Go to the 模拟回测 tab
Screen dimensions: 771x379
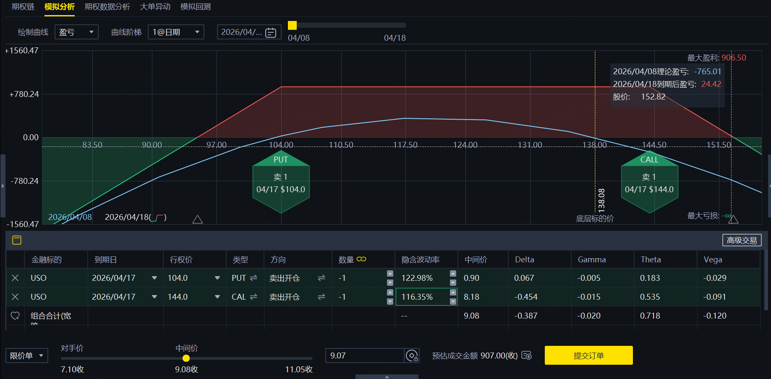point(196,7)
